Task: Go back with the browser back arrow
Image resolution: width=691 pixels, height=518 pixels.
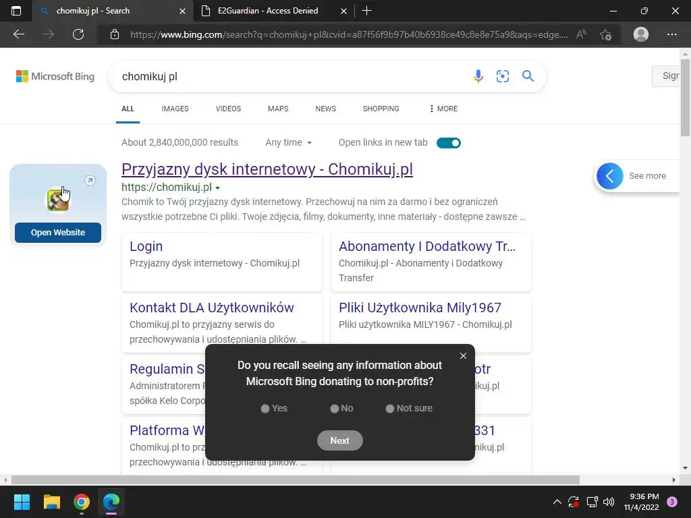Action: tap(19, 34)
